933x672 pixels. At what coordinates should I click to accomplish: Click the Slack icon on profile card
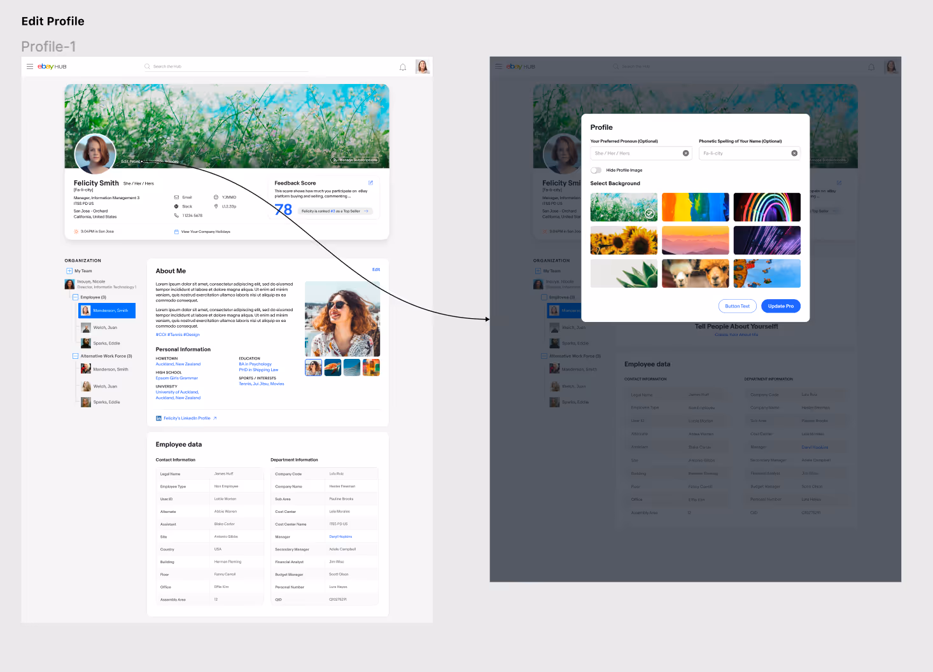point(177,206)
